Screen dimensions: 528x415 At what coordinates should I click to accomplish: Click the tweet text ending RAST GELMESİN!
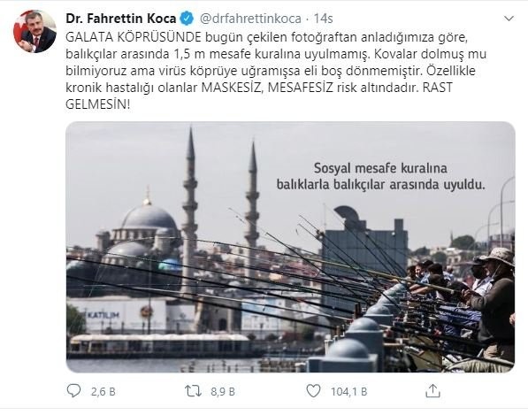pyautogui.click(x=276, y=71)
